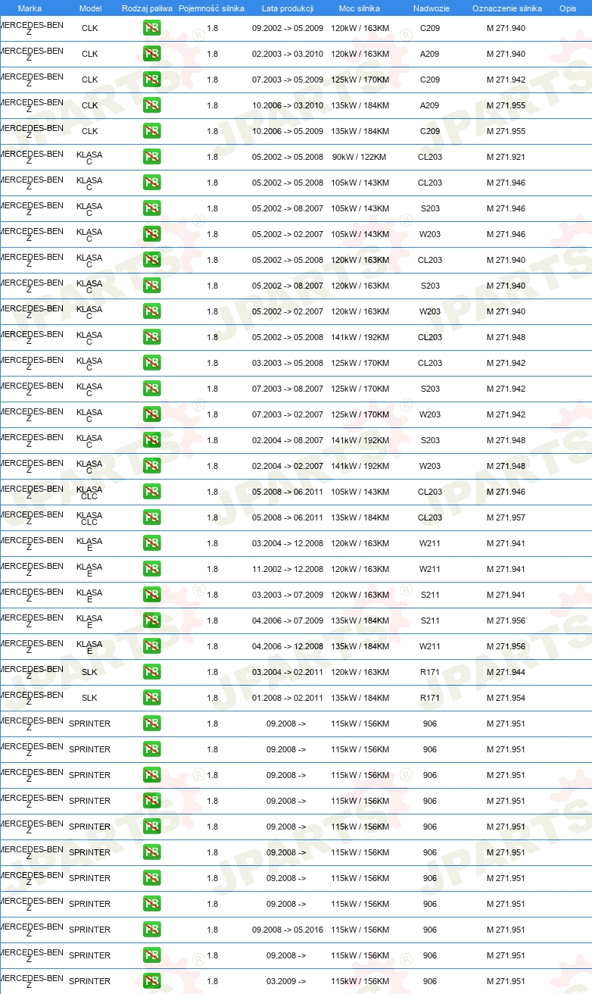Click fuel icon for SLK M 271.954 row
592x994 pixels.
click(x=151, y=699)
